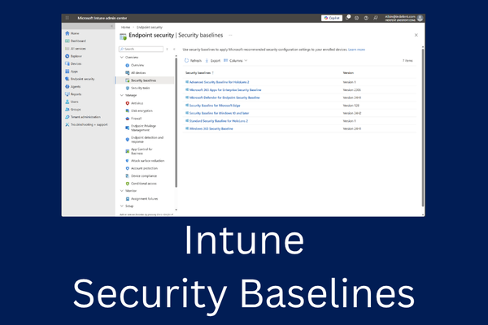Collapse the left navigation sidebar

pos(111,27)
